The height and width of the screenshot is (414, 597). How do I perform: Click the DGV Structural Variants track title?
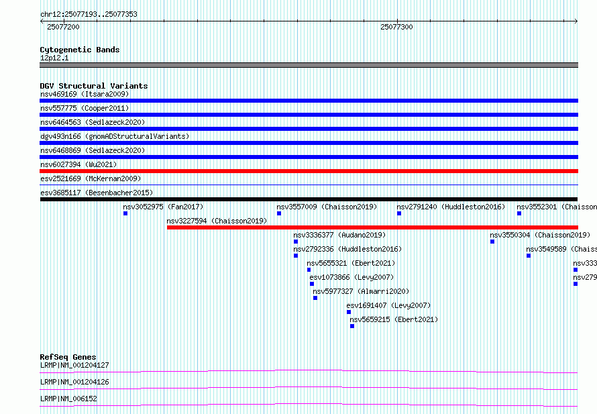pos(94,86)
